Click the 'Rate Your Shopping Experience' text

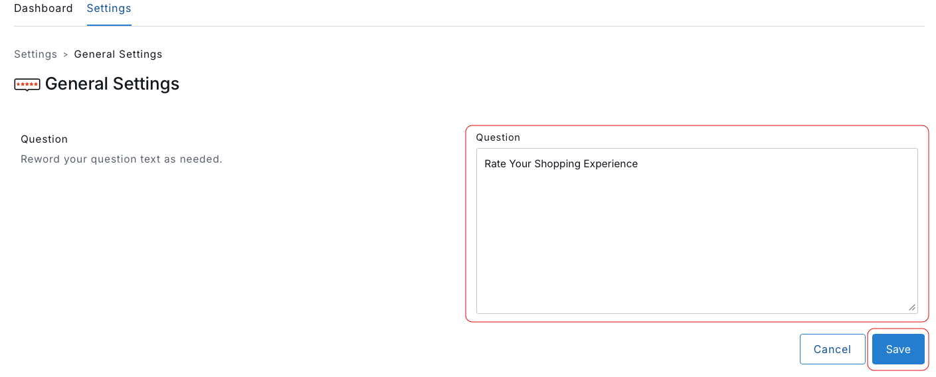tap(561, 164)
